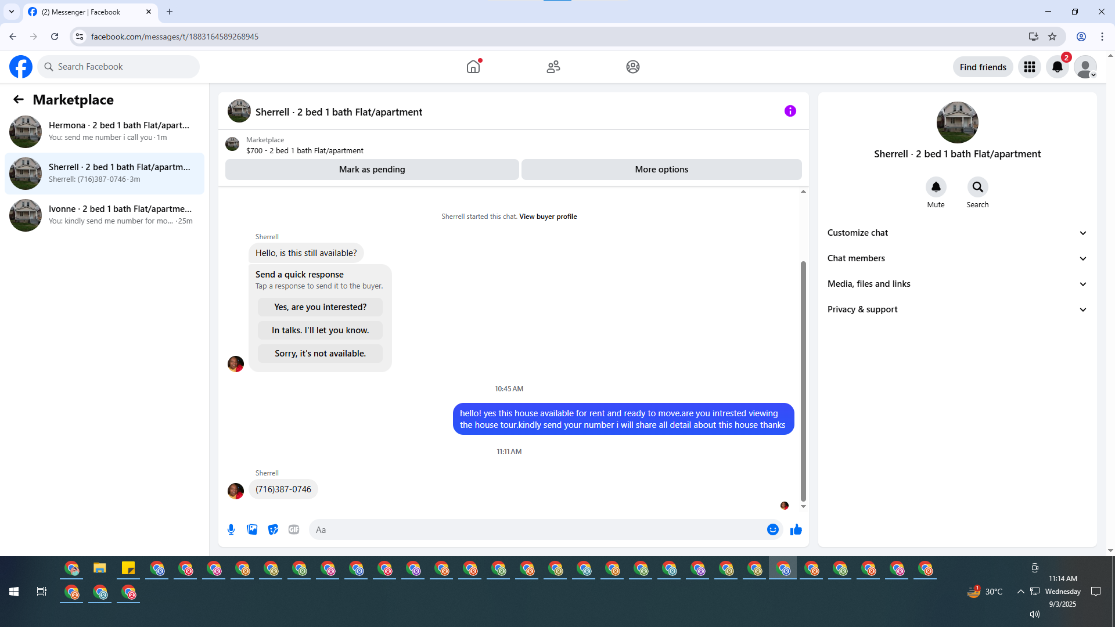The width and height of the screenshot is (1115, 627).
Task: Expand Media, files and links section
Action: tap(957, 284)
